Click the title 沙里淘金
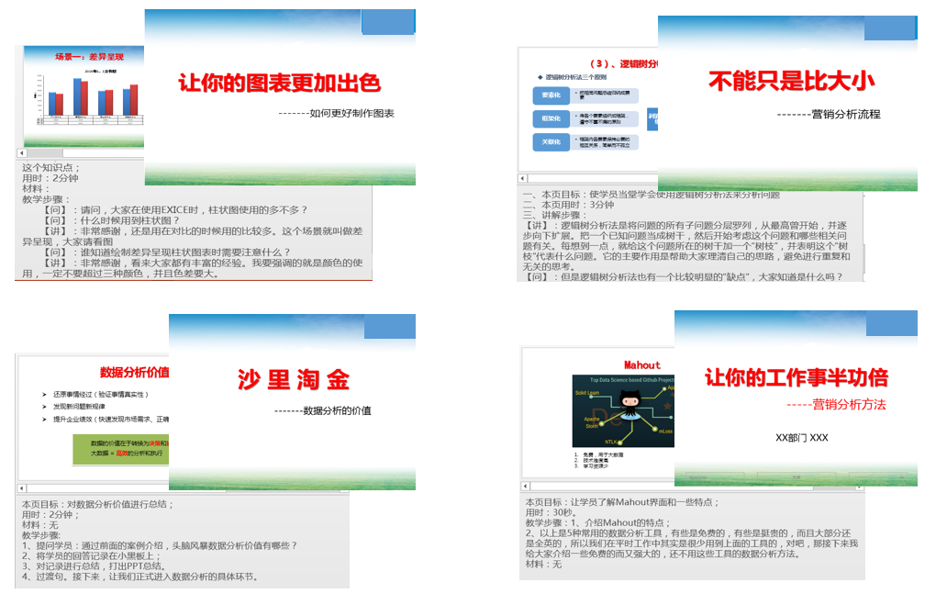This screenshot has width=936, height=594. pos(293,379)
